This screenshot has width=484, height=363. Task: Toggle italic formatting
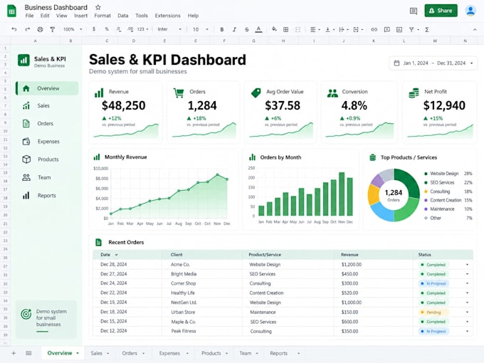click(234, 29)
